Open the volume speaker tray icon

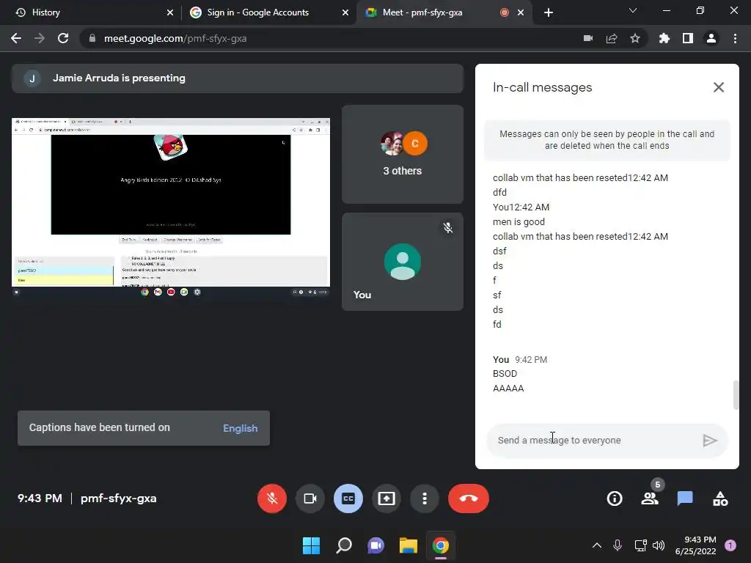659,545
